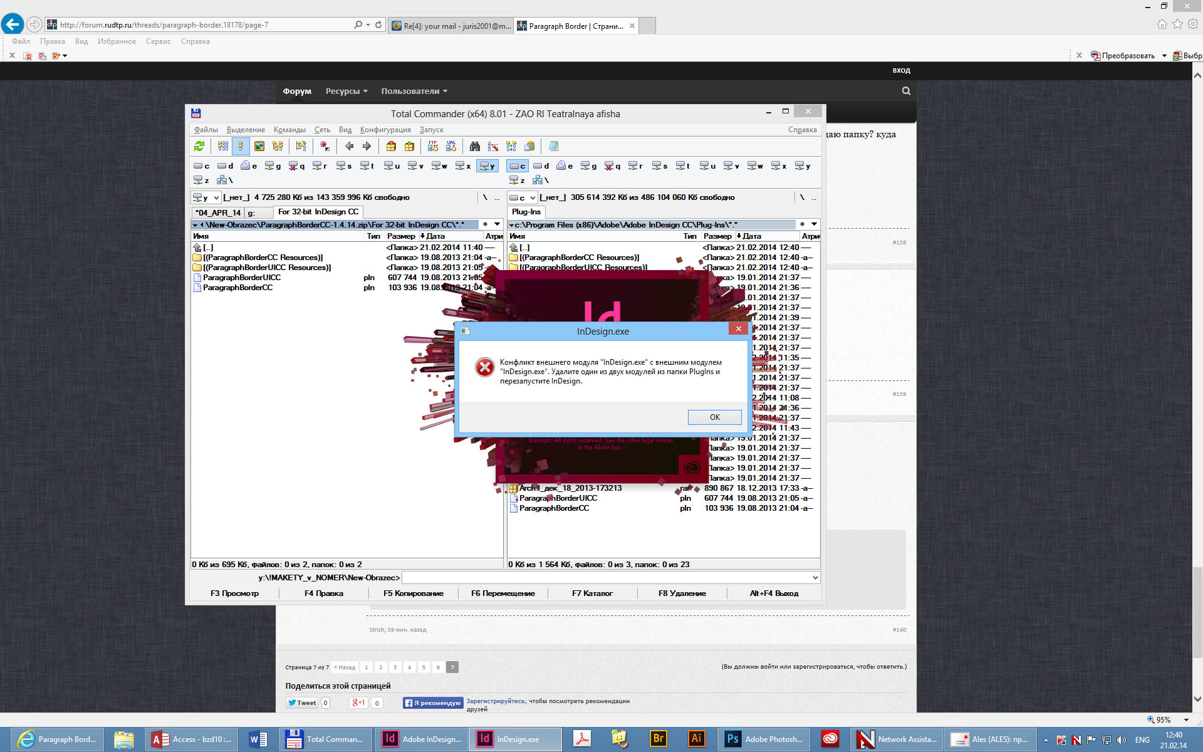
Task: Expand the Ресурсы forum menu
Action: point(346,91)
